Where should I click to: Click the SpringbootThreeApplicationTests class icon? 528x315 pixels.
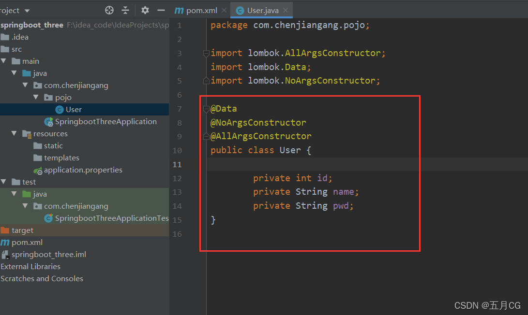[x=48, y=218]
